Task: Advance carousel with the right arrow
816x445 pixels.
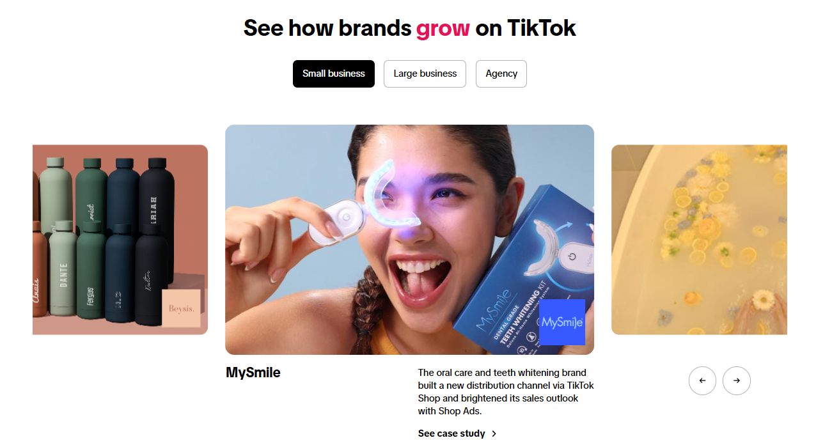Action: pyautogui.click(x=736, y=380)
